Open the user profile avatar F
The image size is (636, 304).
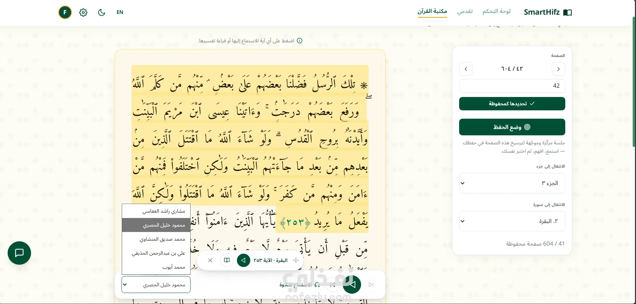65,12
